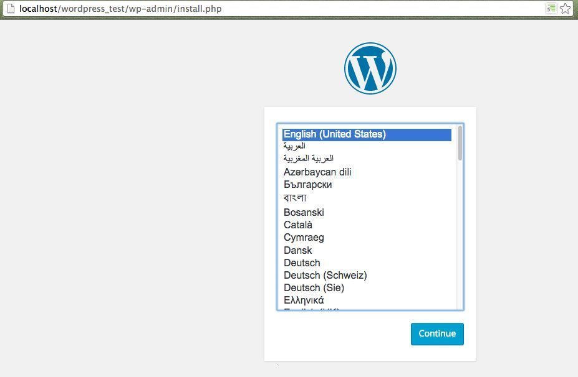Click the page document icon in address bar
Image resolution: width=578 pixels, height=377 pixels.
[11, 9]
